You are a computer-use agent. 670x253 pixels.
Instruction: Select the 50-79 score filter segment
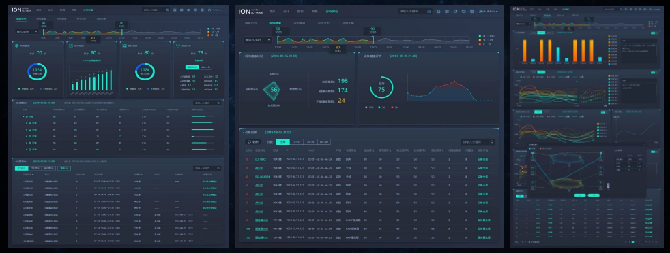point(310,142)
